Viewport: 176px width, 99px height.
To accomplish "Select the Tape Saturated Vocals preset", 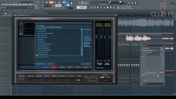I will pos(43,46).
